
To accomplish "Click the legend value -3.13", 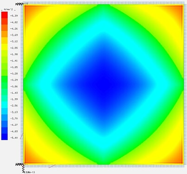I will tap(14, 112).
